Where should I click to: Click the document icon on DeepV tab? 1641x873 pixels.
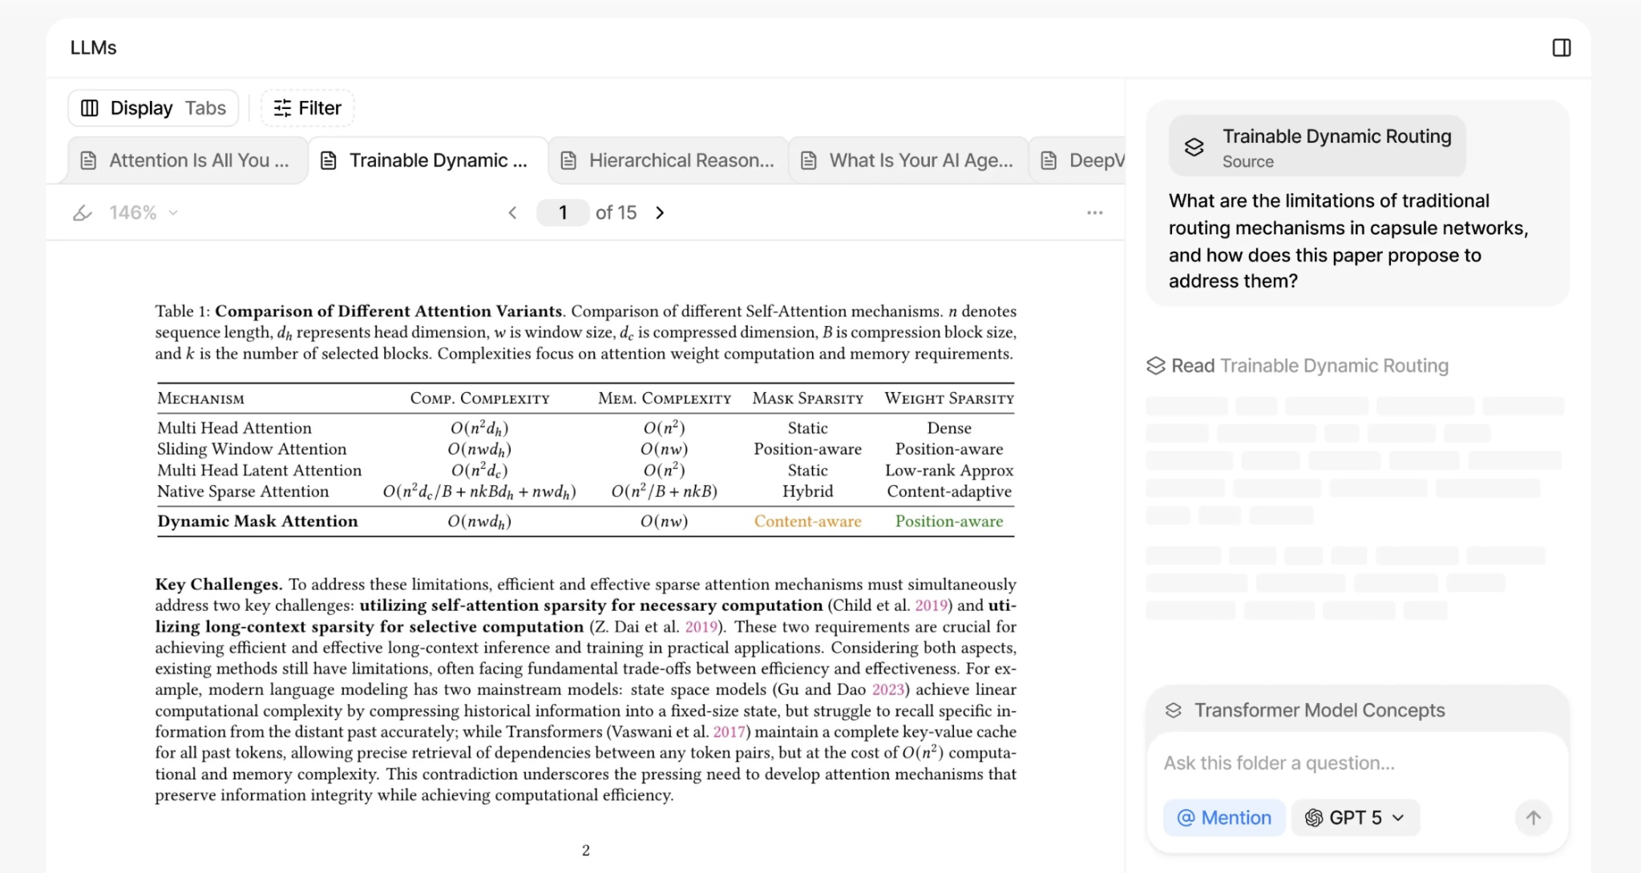(x=1047, y=160)
